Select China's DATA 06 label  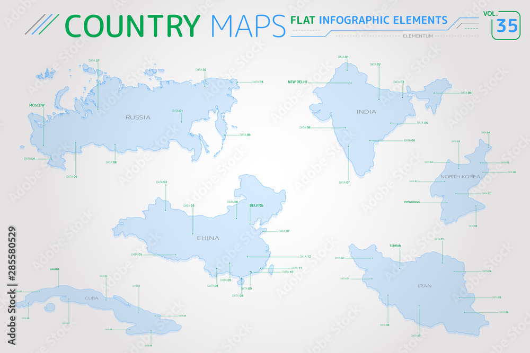[x=233, y=202]
